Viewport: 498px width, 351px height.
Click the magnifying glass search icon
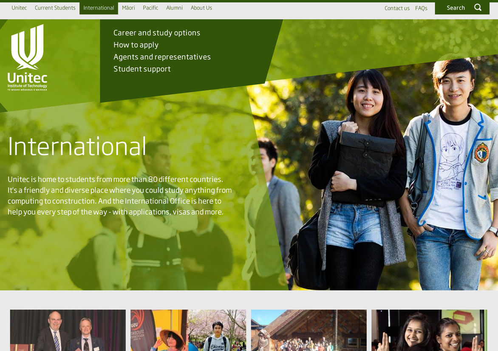point(478,7)
